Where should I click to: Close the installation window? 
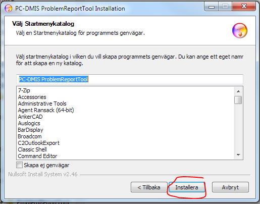(x=244, y=7)
